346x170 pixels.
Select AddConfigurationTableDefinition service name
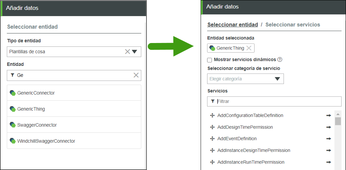tap(250, 115)
